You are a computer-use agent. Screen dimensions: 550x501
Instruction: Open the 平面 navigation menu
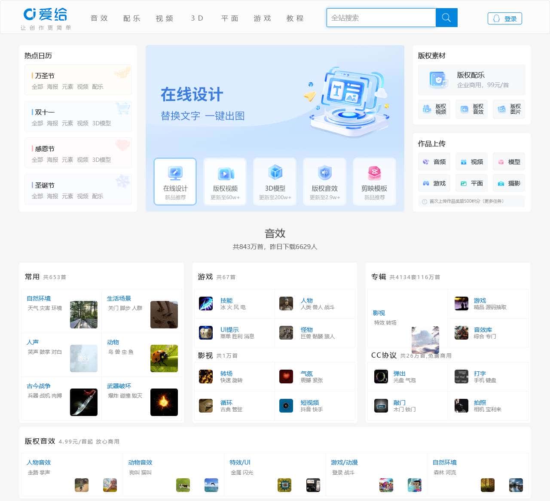(230, 18)
